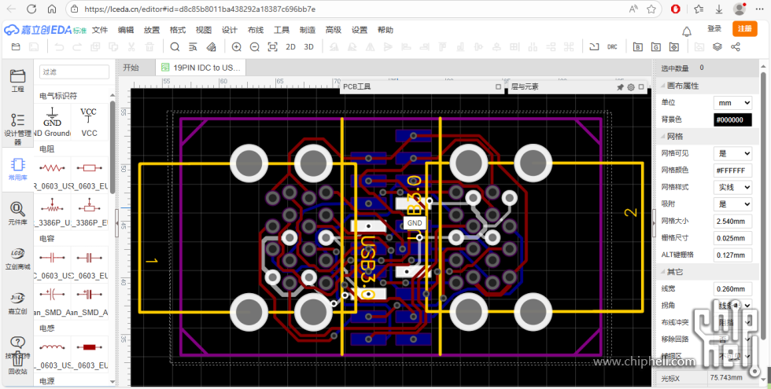
Task: Click the routing track toolbar icon
Action: point(595,47)
